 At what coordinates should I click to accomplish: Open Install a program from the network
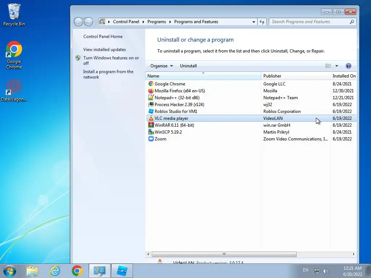tap(108, 74)
